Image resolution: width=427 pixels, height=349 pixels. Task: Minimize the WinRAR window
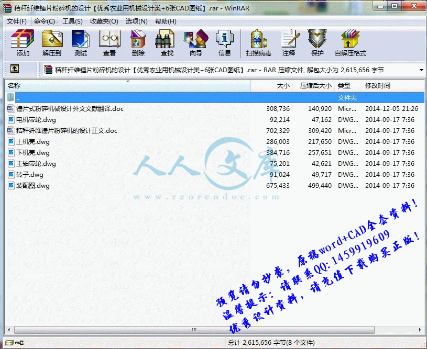[380, 6]
